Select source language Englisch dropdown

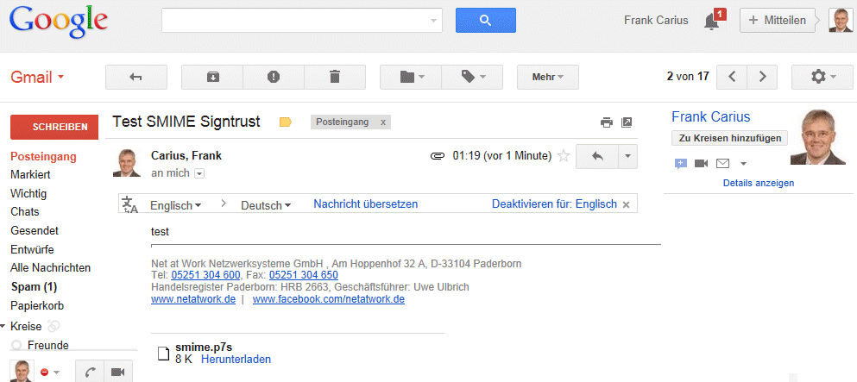tap(176, 206)
